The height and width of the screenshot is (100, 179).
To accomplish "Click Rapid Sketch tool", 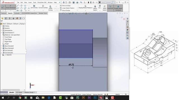I will [105, 8].
